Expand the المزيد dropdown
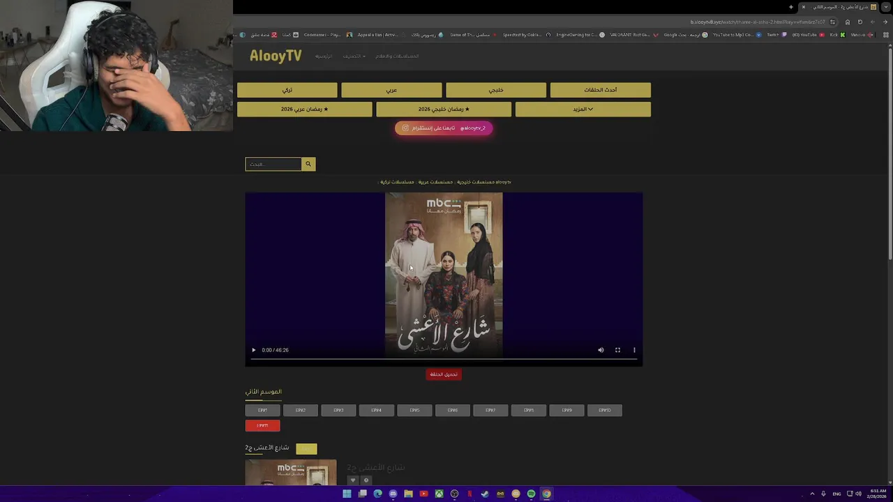The image size is (893, 502). (583, 109)
